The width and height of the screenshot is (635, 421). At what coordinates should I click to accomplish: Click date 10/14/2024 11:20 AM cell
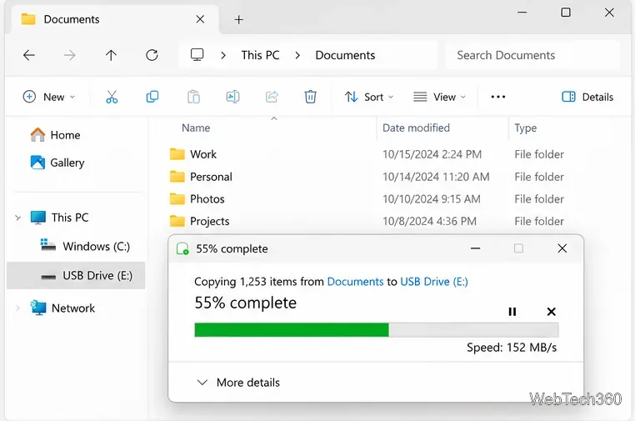pos(436,177)
